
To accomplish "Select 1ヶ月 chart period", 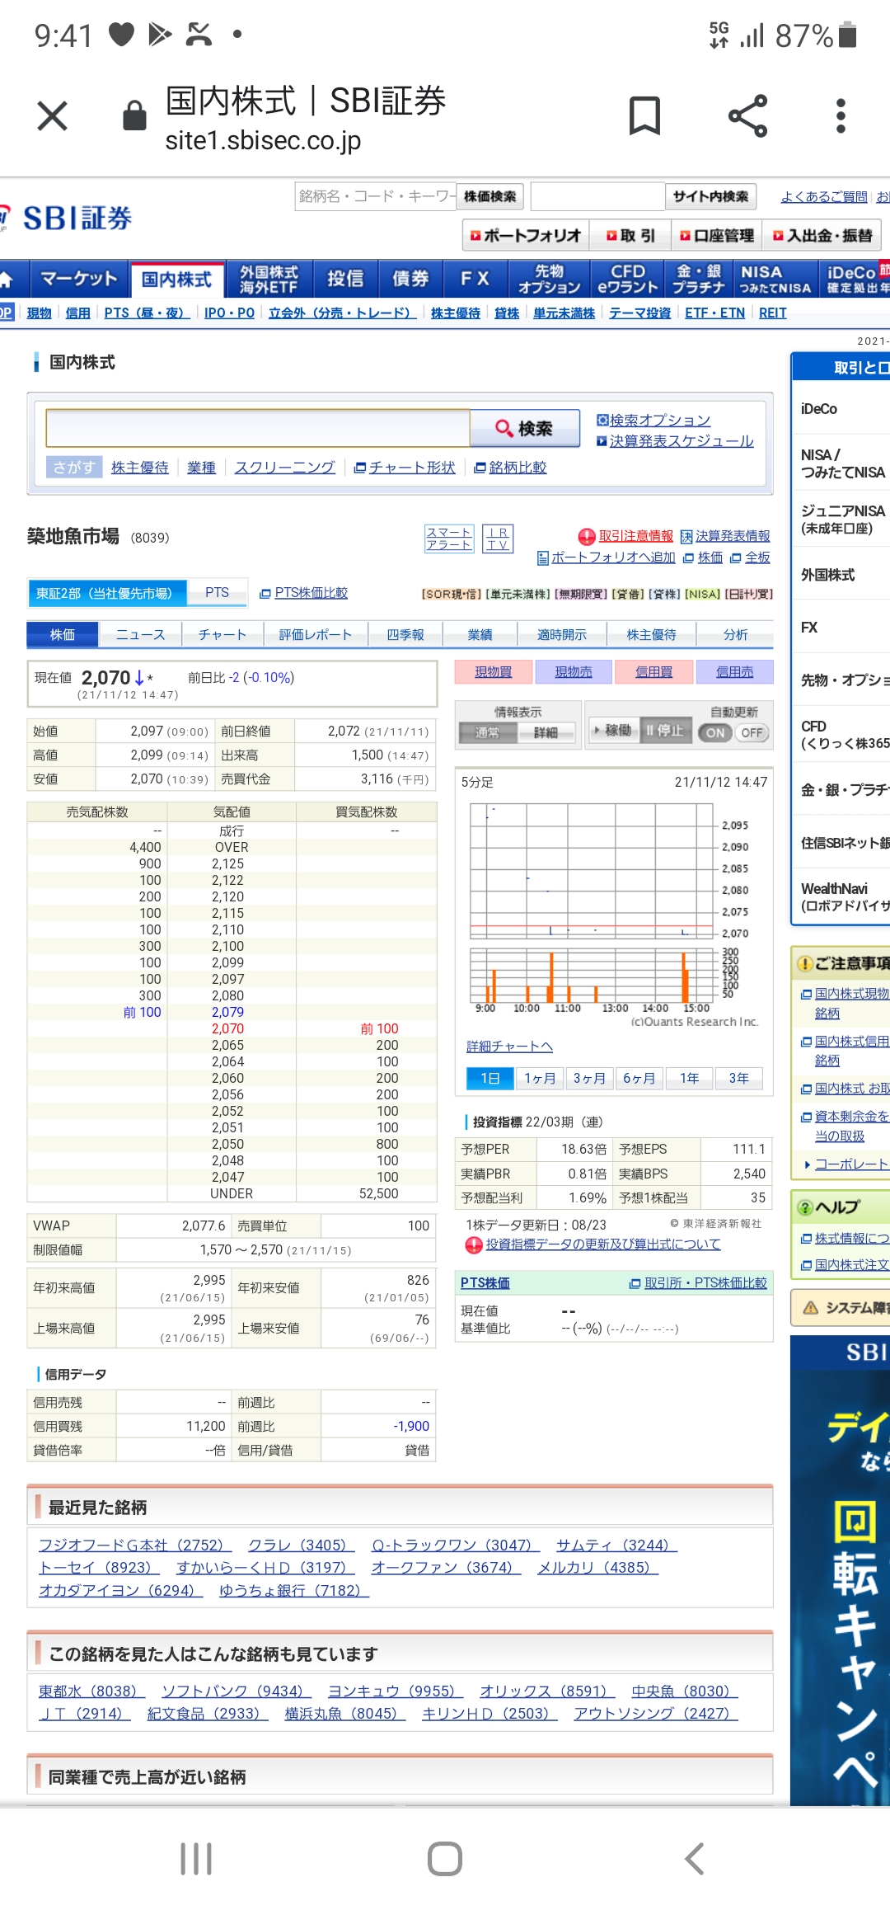I will 540,1078.
